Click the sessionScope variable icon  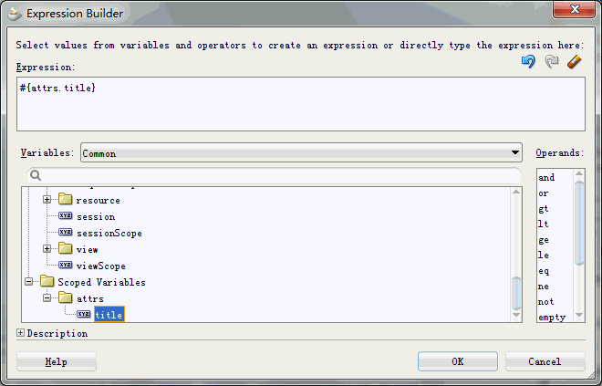[x=66, y=233]
